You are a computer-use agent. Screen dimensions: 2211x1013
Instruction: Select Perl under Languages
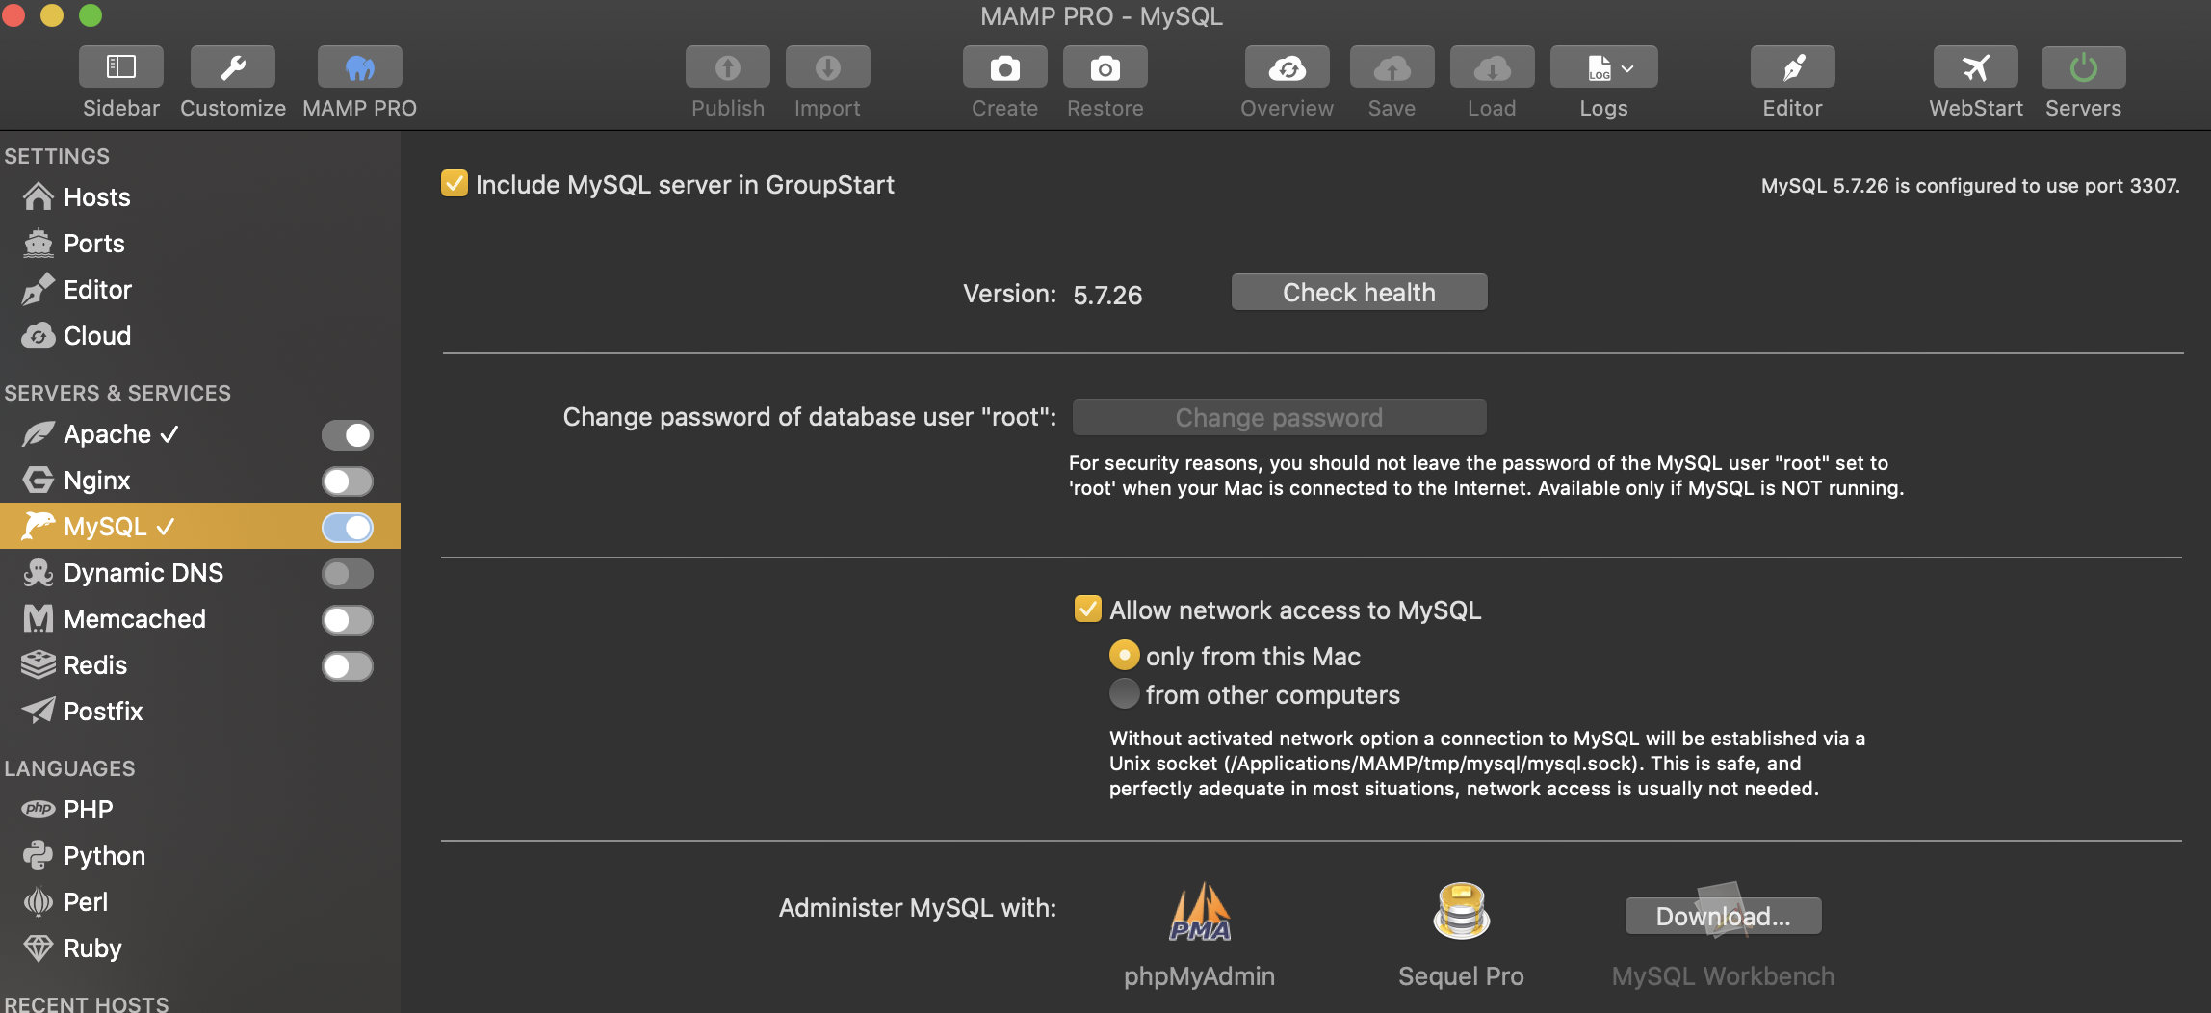(200, 902)
